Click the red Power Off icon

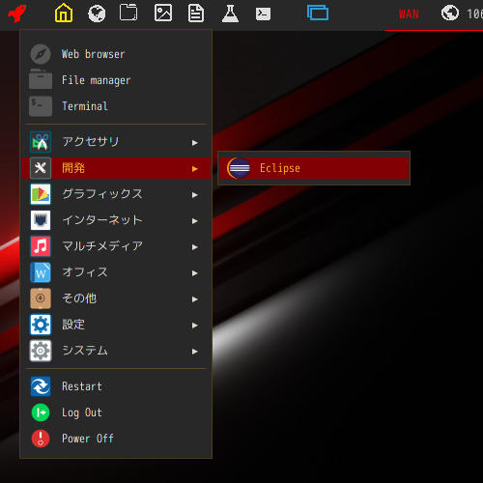click(41, 439)
